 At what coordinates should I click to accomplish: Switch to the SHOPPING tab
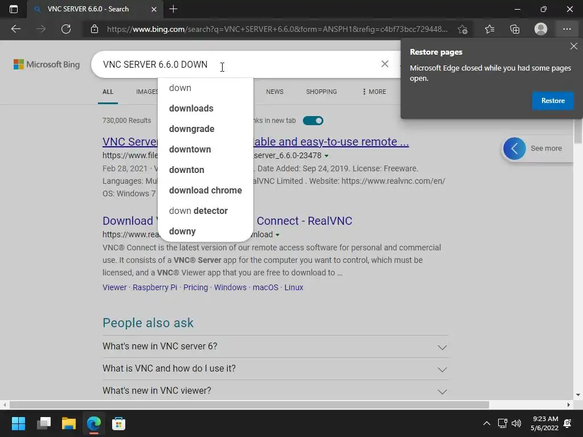click(322, 92)
